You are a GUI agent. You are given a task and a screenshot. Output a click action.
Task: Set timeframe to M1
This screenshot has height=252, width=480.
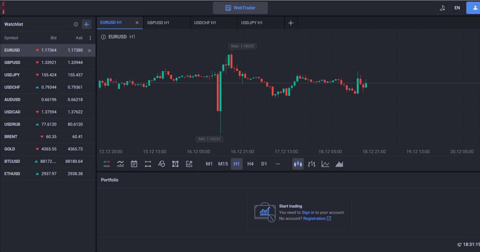[x=209, y=164]
